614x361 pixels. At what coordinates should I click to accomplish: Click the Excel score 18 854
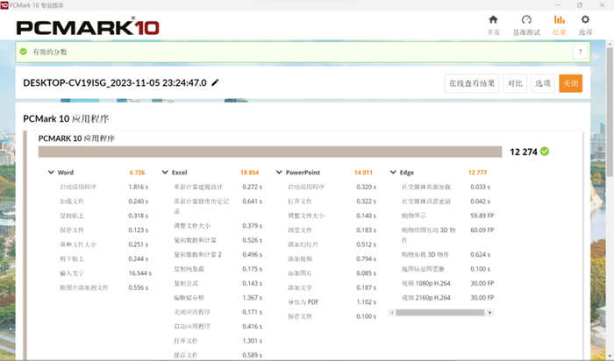pos(249,173)
